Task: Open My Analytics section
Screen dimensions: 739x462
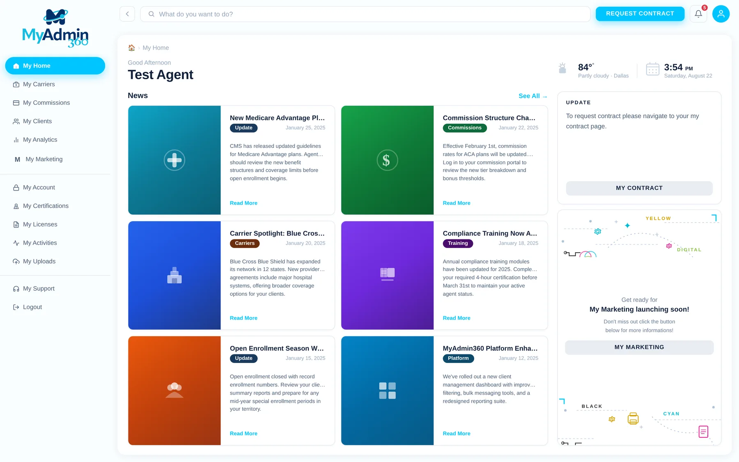Action: coord(55,140)
